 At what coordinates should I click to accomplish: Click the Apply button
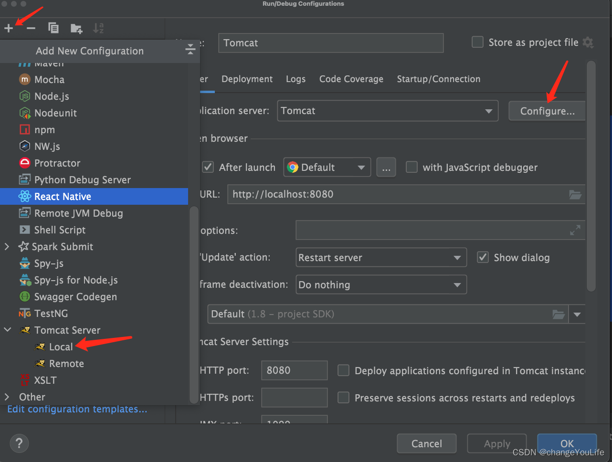coord(497,443)
